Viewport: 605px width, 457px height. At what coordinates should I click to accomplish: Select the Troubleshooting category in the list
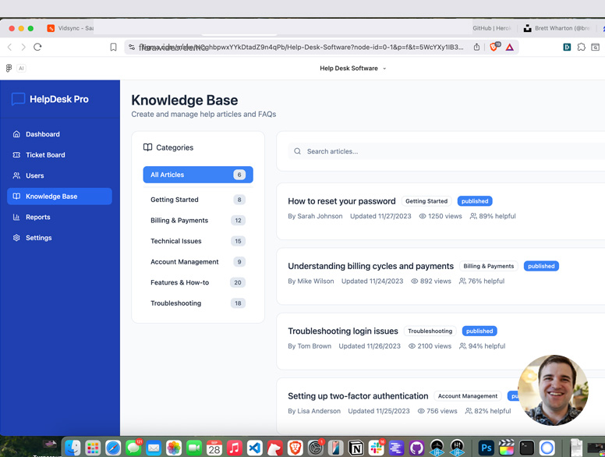click(175, 303)
